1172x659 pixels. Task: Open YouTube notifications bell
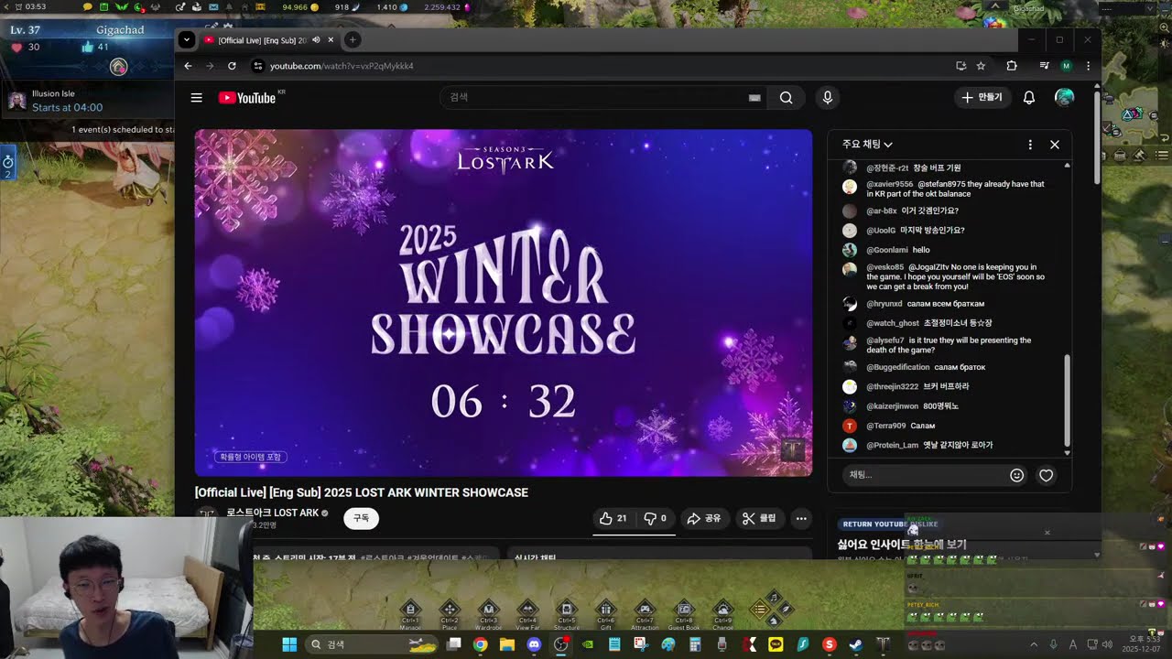1029,98
